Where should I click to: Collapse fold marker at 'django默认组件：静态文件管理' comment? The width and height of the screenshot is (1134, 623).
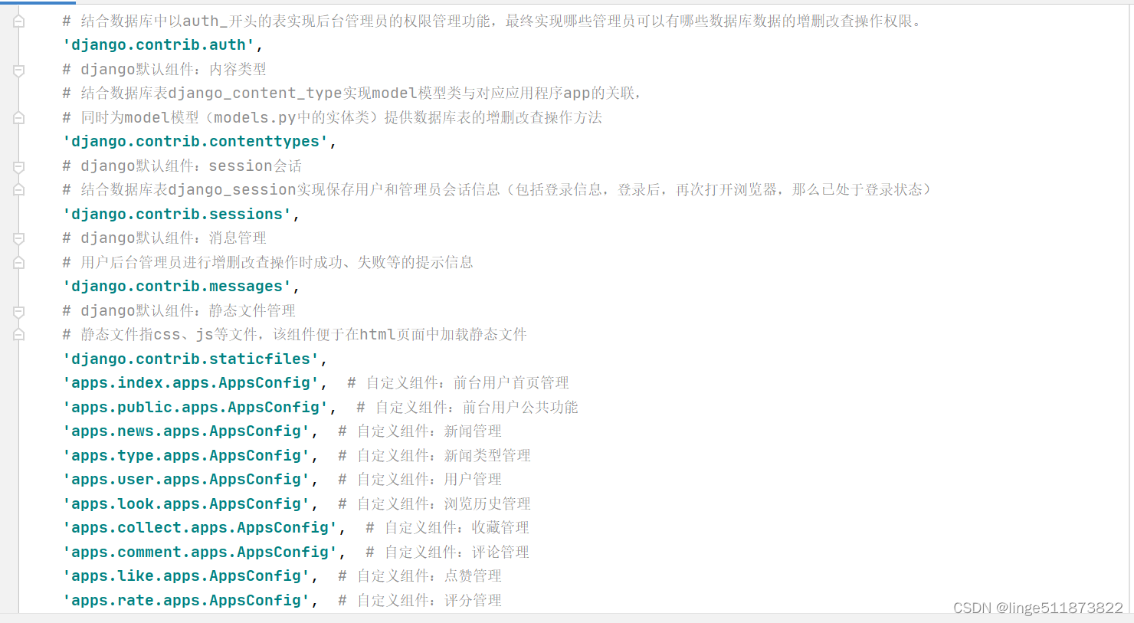(18, 311)
